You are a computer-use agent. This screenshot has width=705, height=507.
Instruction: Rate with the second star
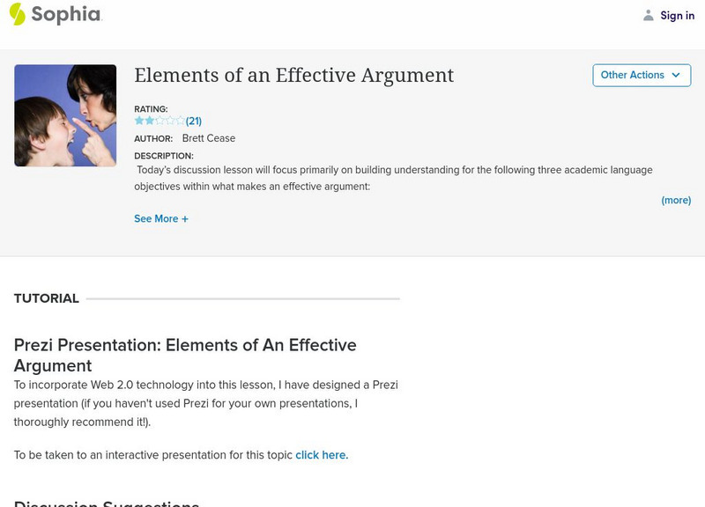149,121
